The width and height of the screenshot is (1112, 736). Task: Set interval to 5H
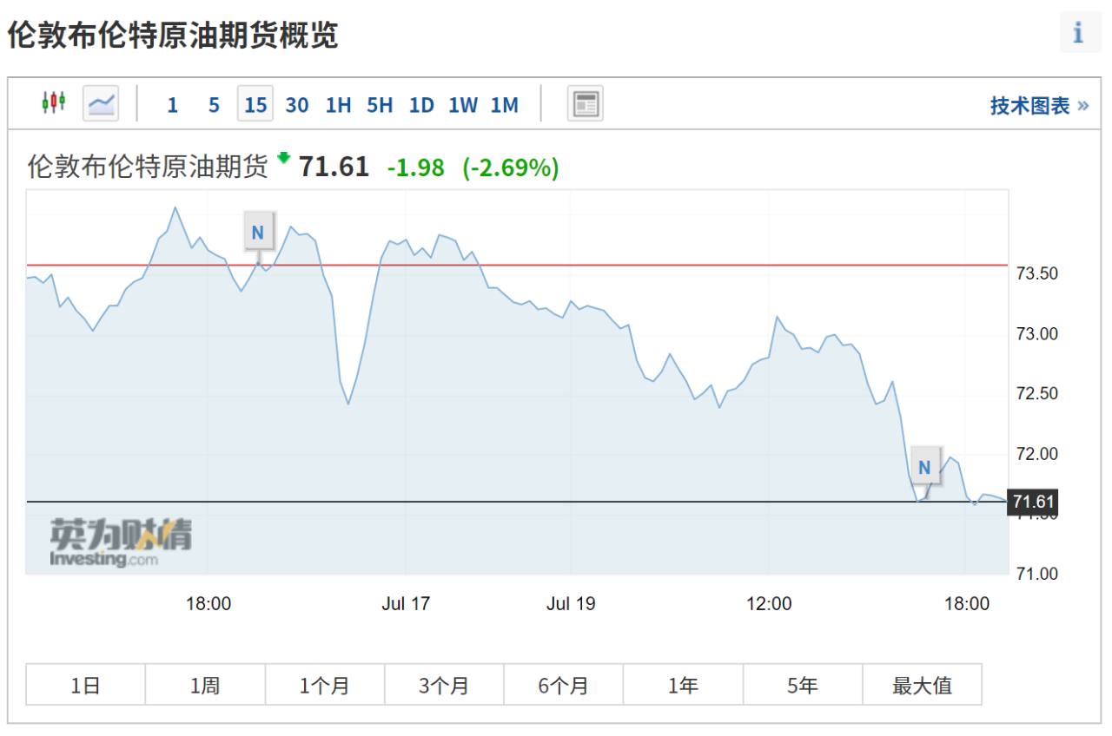pyautogui.click(x=380, y=105)
